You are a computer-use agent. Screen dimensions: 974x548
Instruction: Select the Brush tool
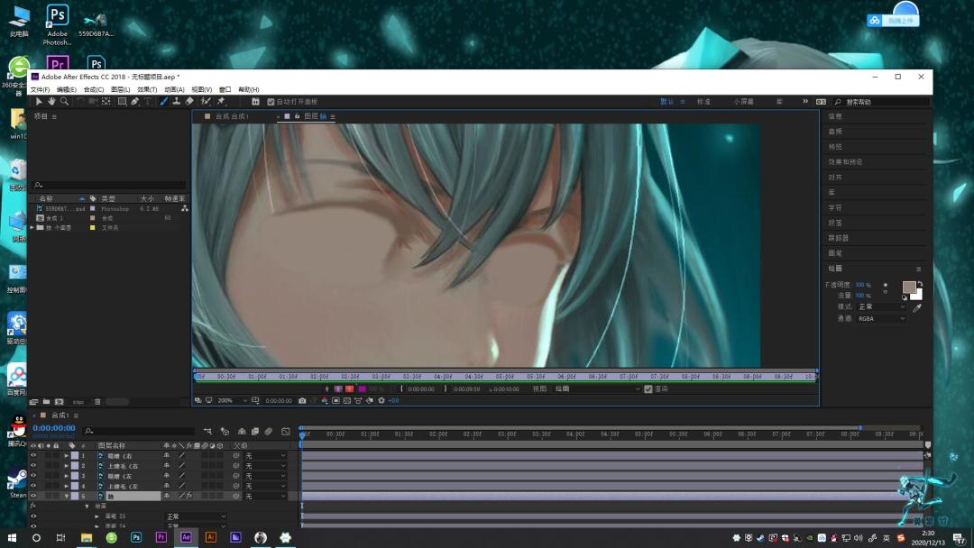point(164,101)
